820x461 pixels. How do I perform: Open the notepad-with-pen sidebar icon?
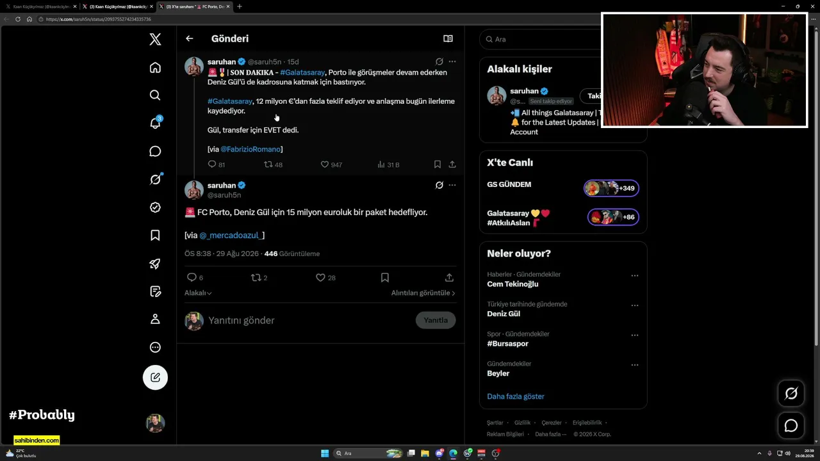coord(155,291)
